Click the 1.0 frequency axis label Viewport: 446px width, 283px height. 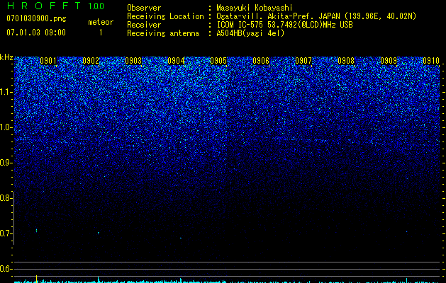coord(6,127)
